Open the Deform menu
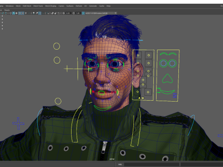This screenshot has width=223, height=167. (x=79, y=6)
